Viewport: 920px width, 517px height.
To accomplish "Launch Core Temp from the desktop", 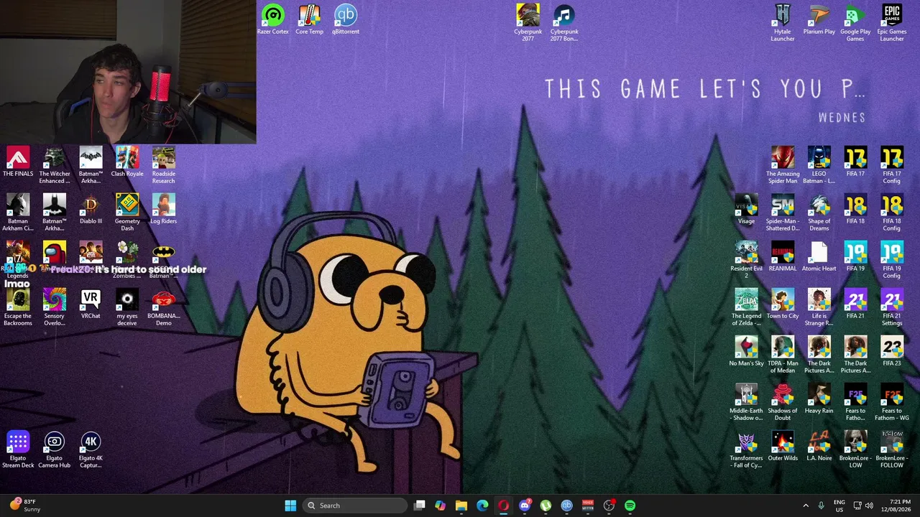I will pos(309,19).
